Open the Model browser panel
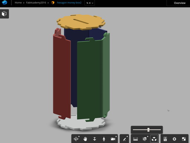Screen dimensions: 190x143 pos(165,139)
